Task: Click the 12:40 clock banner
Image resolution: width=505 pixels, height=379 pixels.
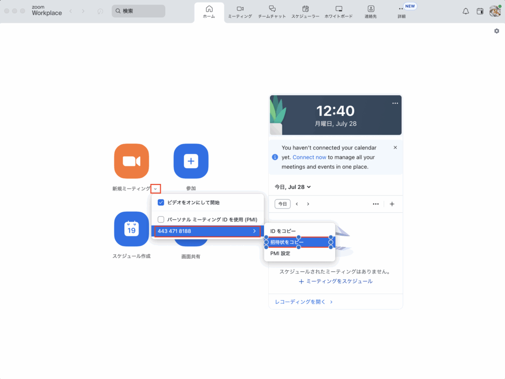Action: point(335,115)
